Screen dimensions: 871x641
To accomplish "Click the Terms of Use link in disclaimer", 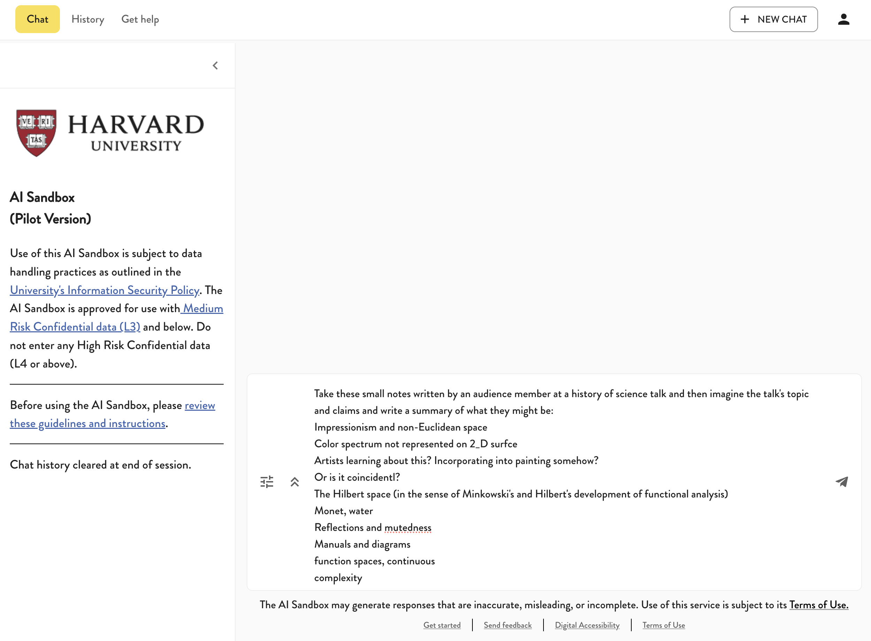I will point(819,604).
